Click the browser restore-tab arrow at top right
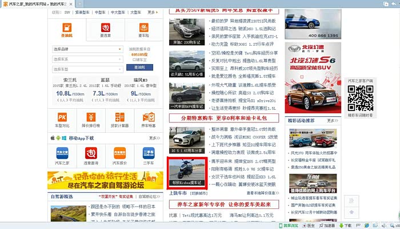 394,3
